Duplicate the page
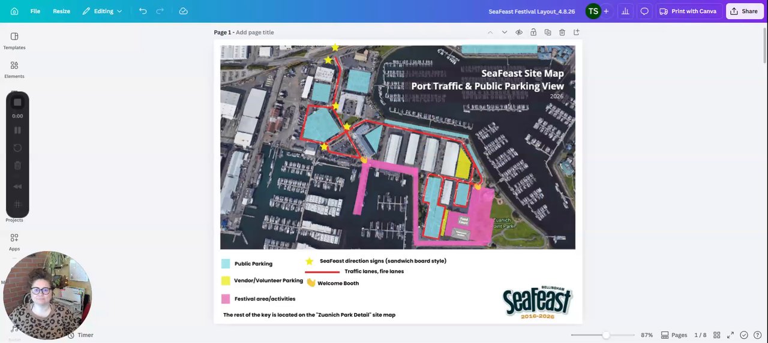Image resolution: width=768 pixels, height=343 pixels. pos(548,32)
